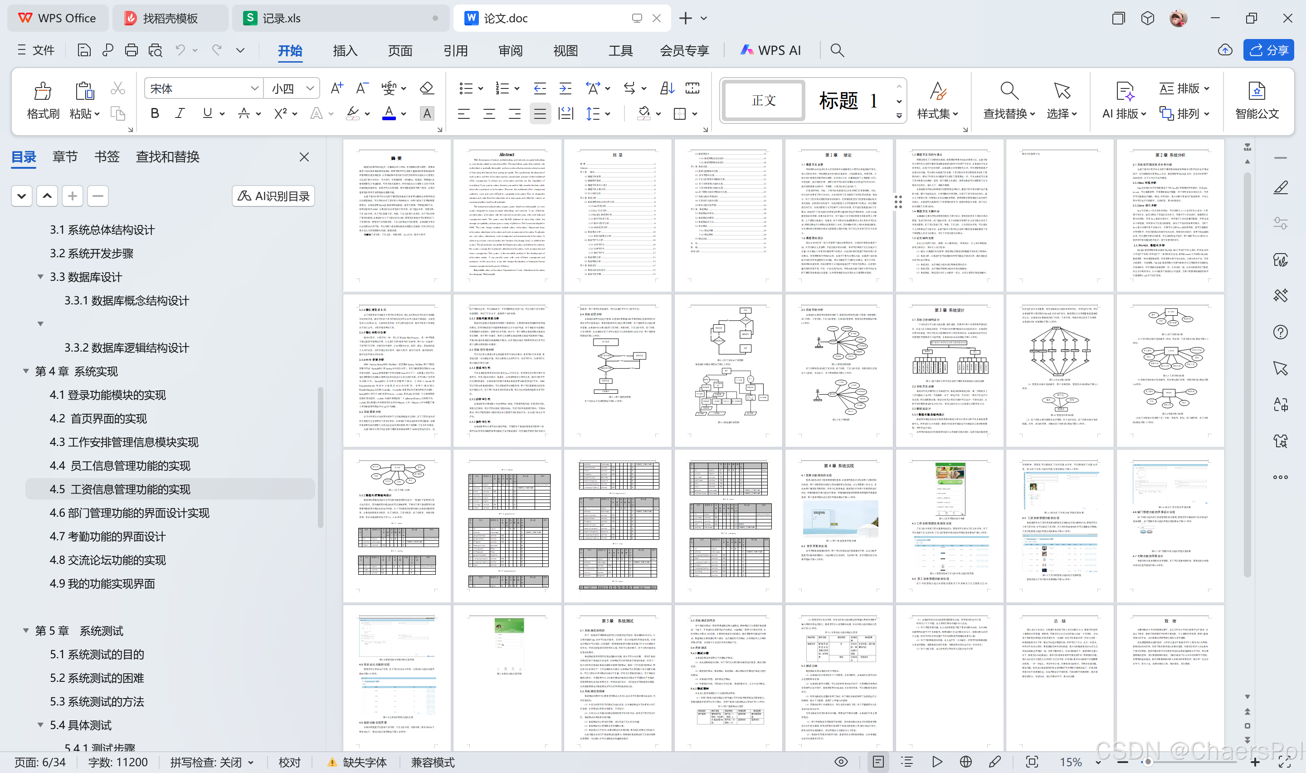The height and width of the screenshot is (773, 1306).
Task: Open the 审阅 ribbon tab
Action: (x=510, y=50)
